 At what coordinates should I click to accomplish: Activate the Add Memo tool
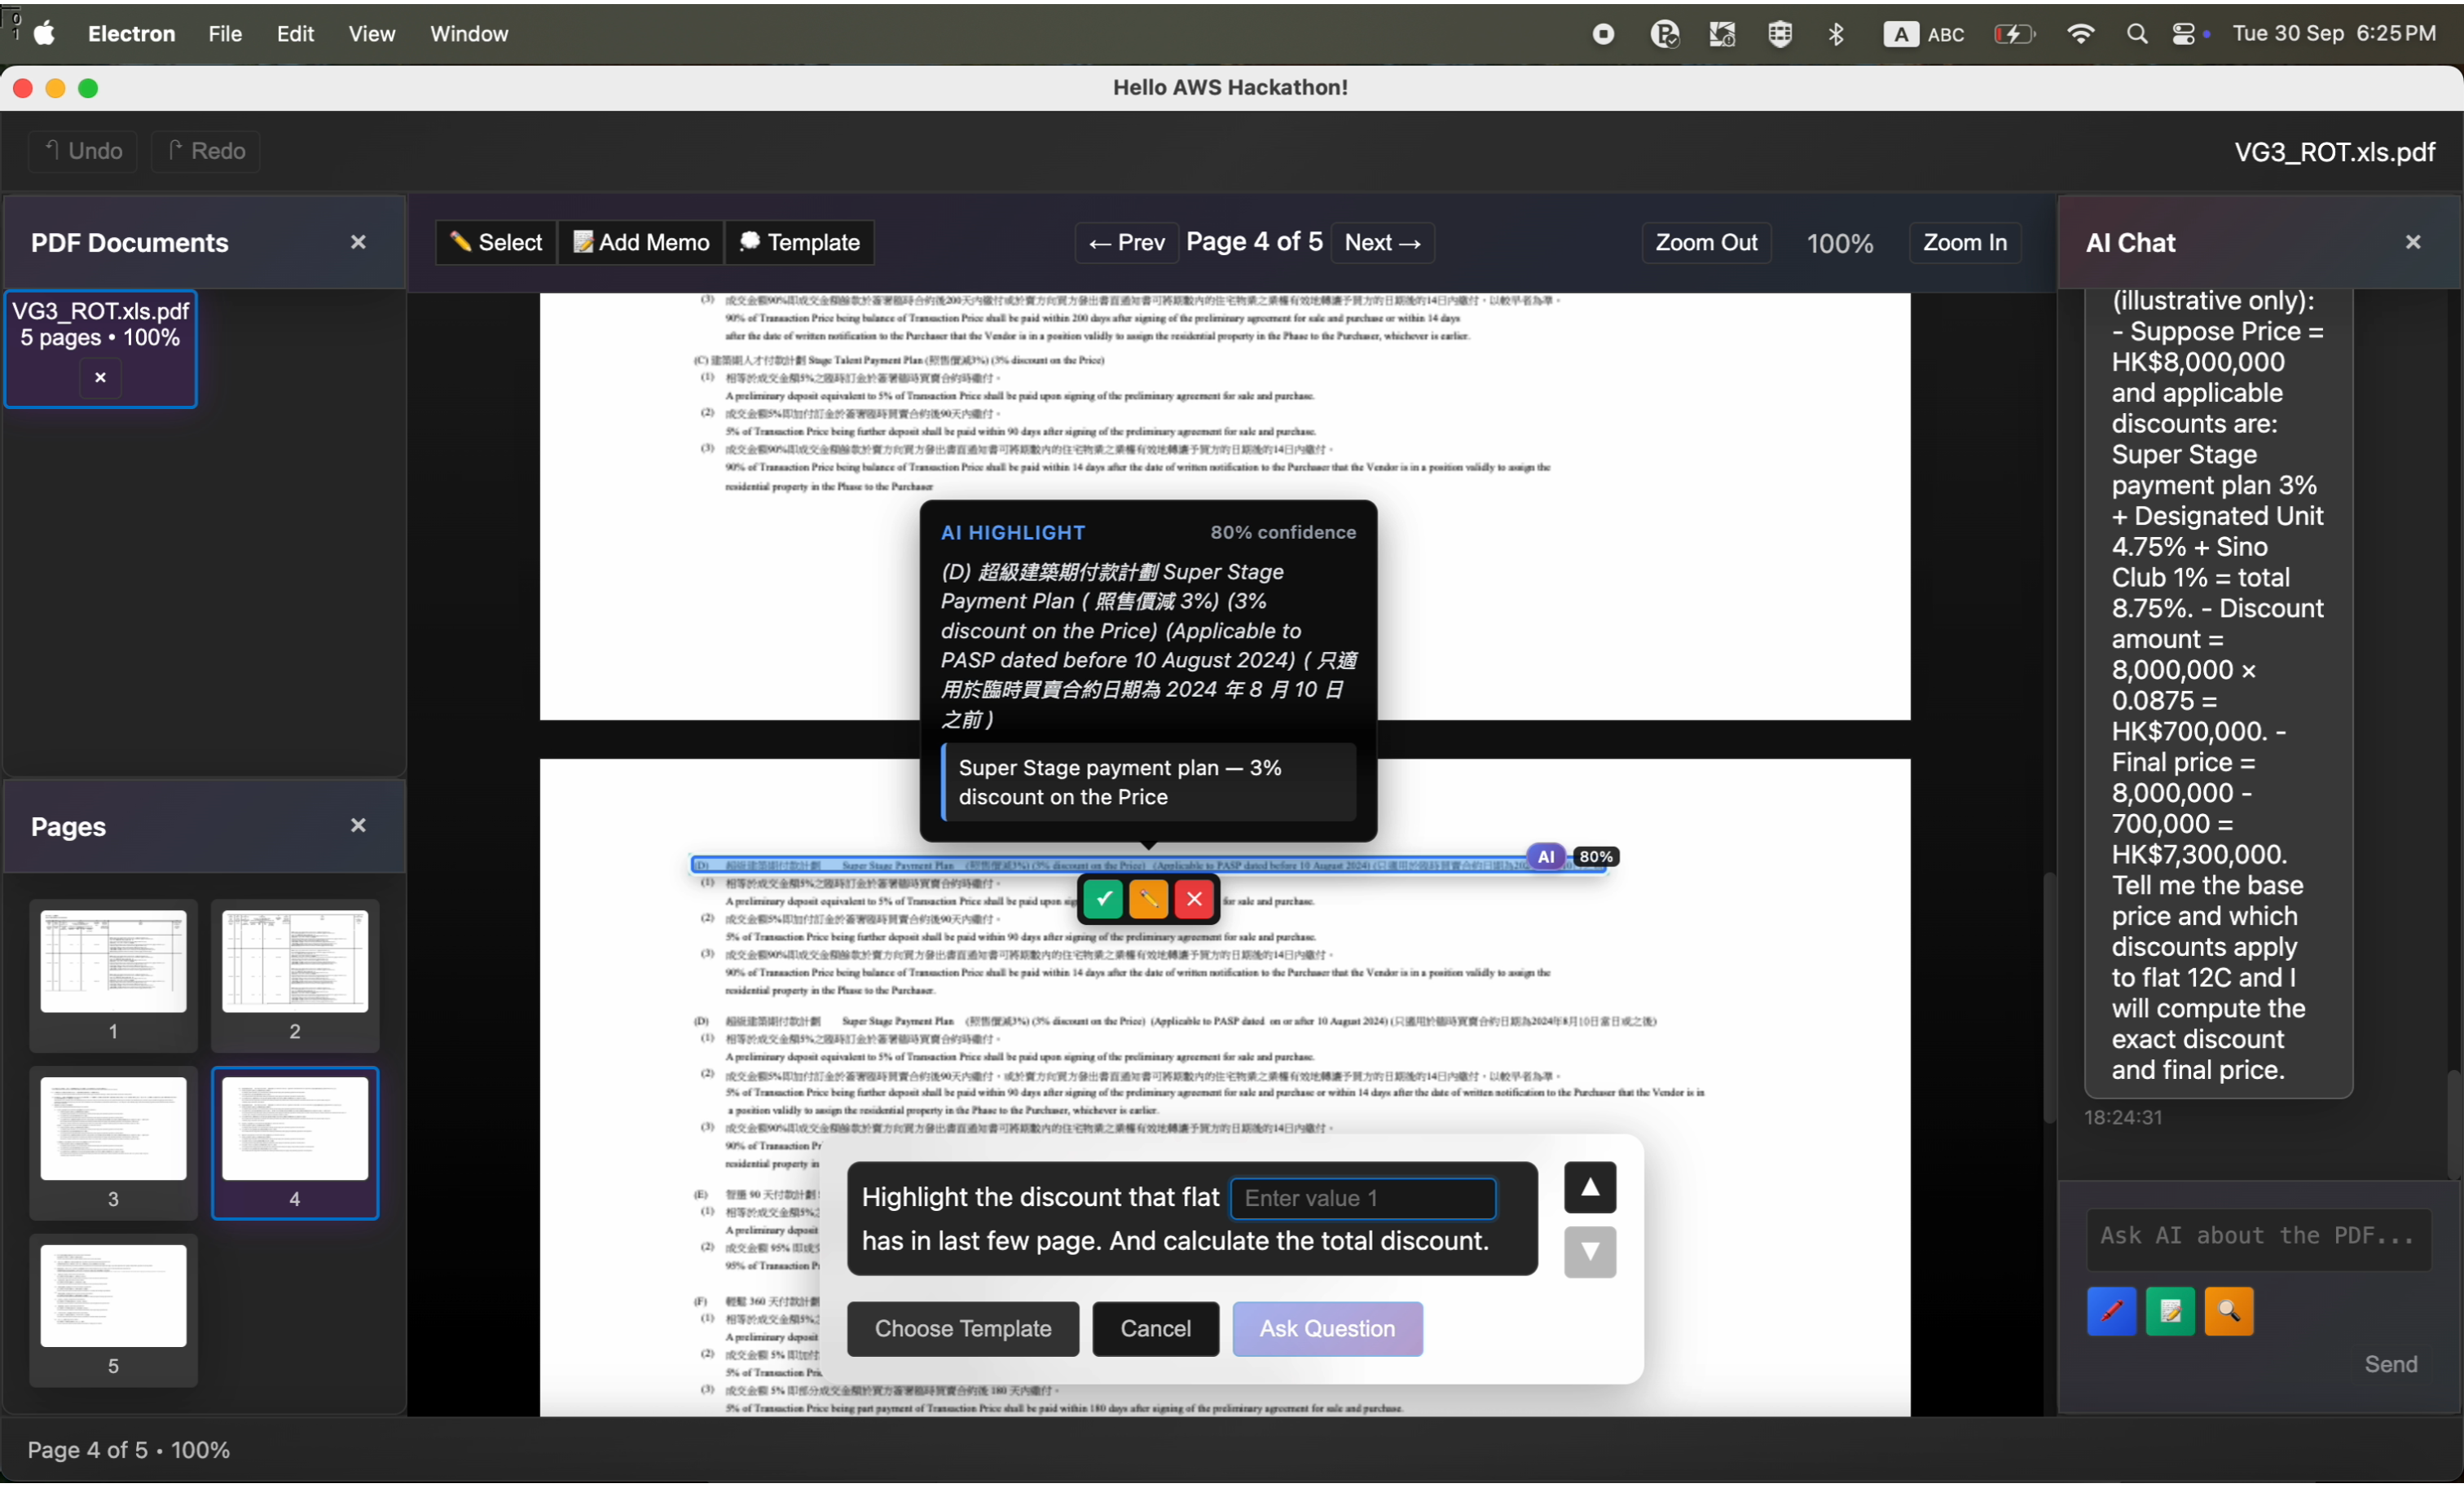640,242
